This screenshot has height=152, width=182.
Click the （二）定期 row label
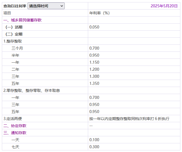click(x=14, y=34)
